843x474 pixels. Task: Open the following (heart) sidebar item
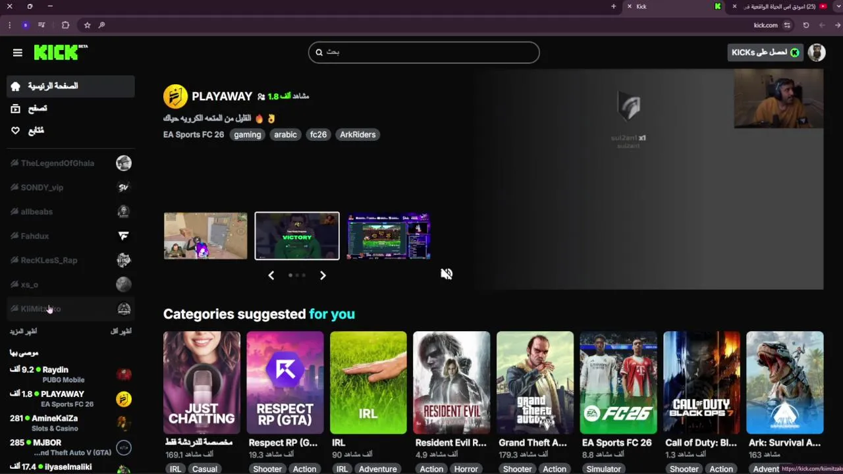pyautogui.click(x=70, y=130)
